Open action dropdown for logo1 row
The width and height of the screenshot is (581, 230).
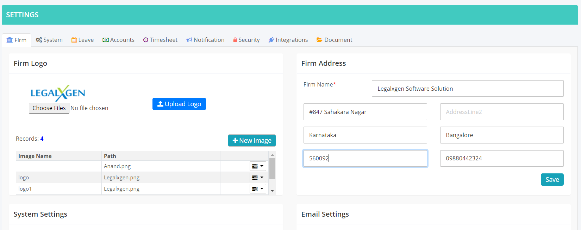coord(258,189)
